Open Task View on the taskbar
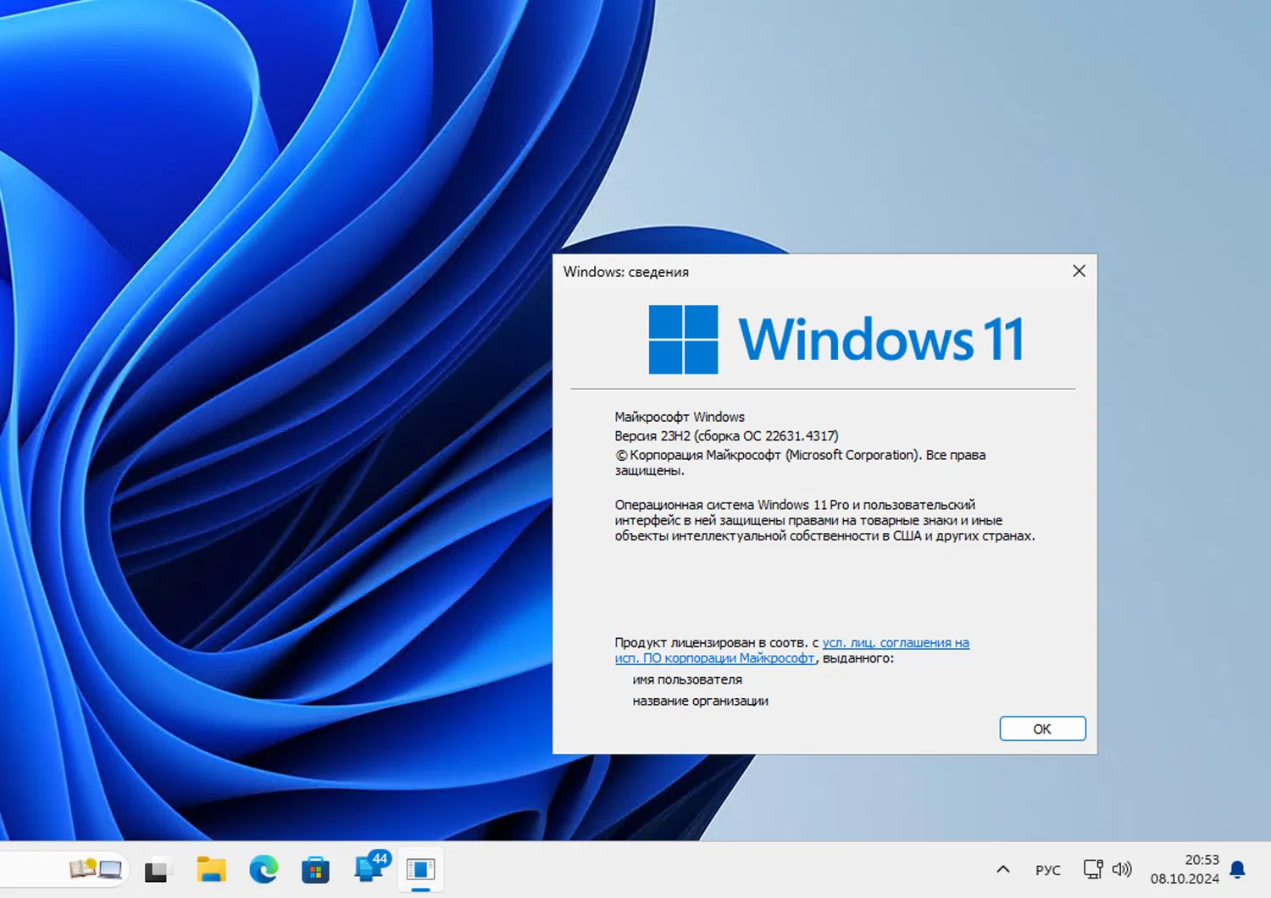 point(158,869)
